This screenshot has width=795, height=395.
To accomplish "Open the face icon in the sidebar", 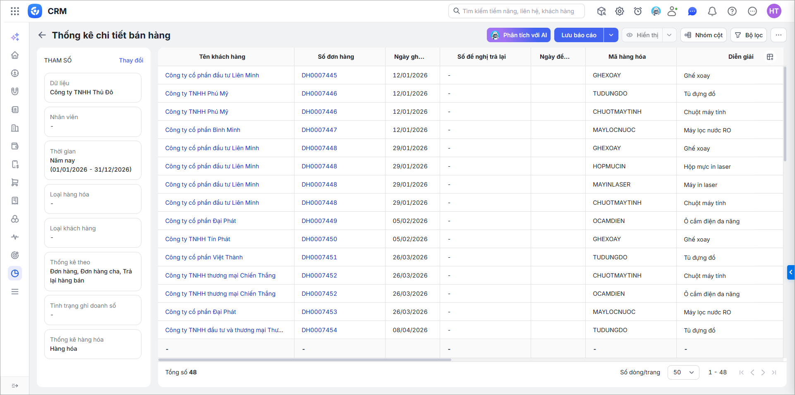I will 15,73.
